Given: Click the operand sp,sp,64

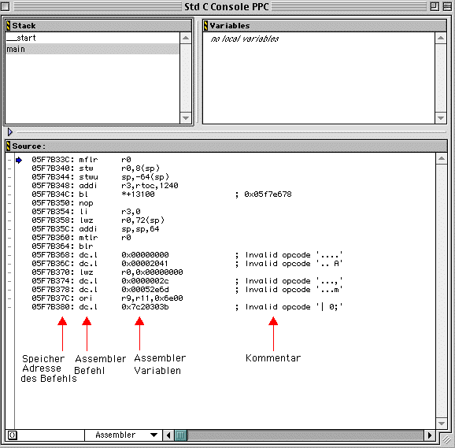Looking at the screenshot, I should click(x=140, y=229).
